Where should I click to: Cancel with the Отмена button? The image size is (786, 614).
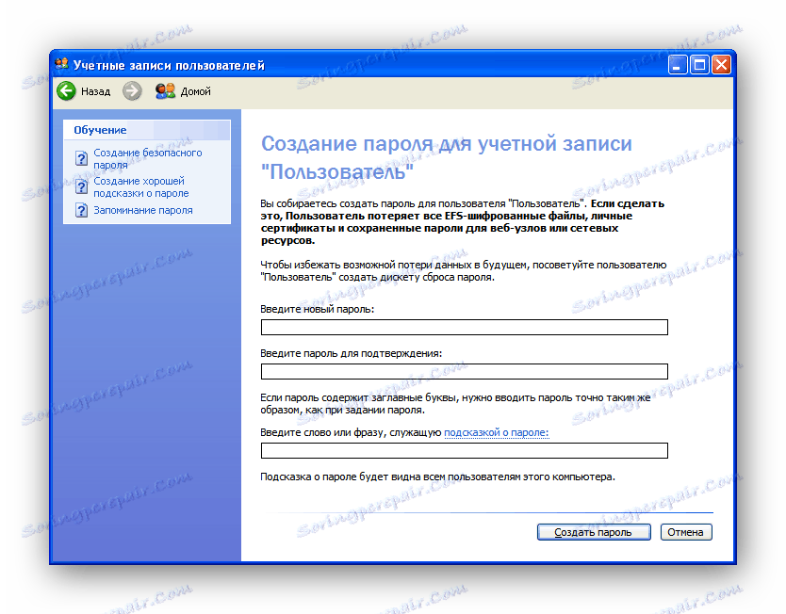[x=686, y=532]
